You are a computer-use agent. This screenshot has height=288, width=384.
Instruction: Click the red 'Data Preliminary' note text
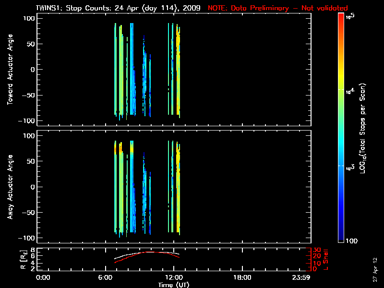click(277, 8)
